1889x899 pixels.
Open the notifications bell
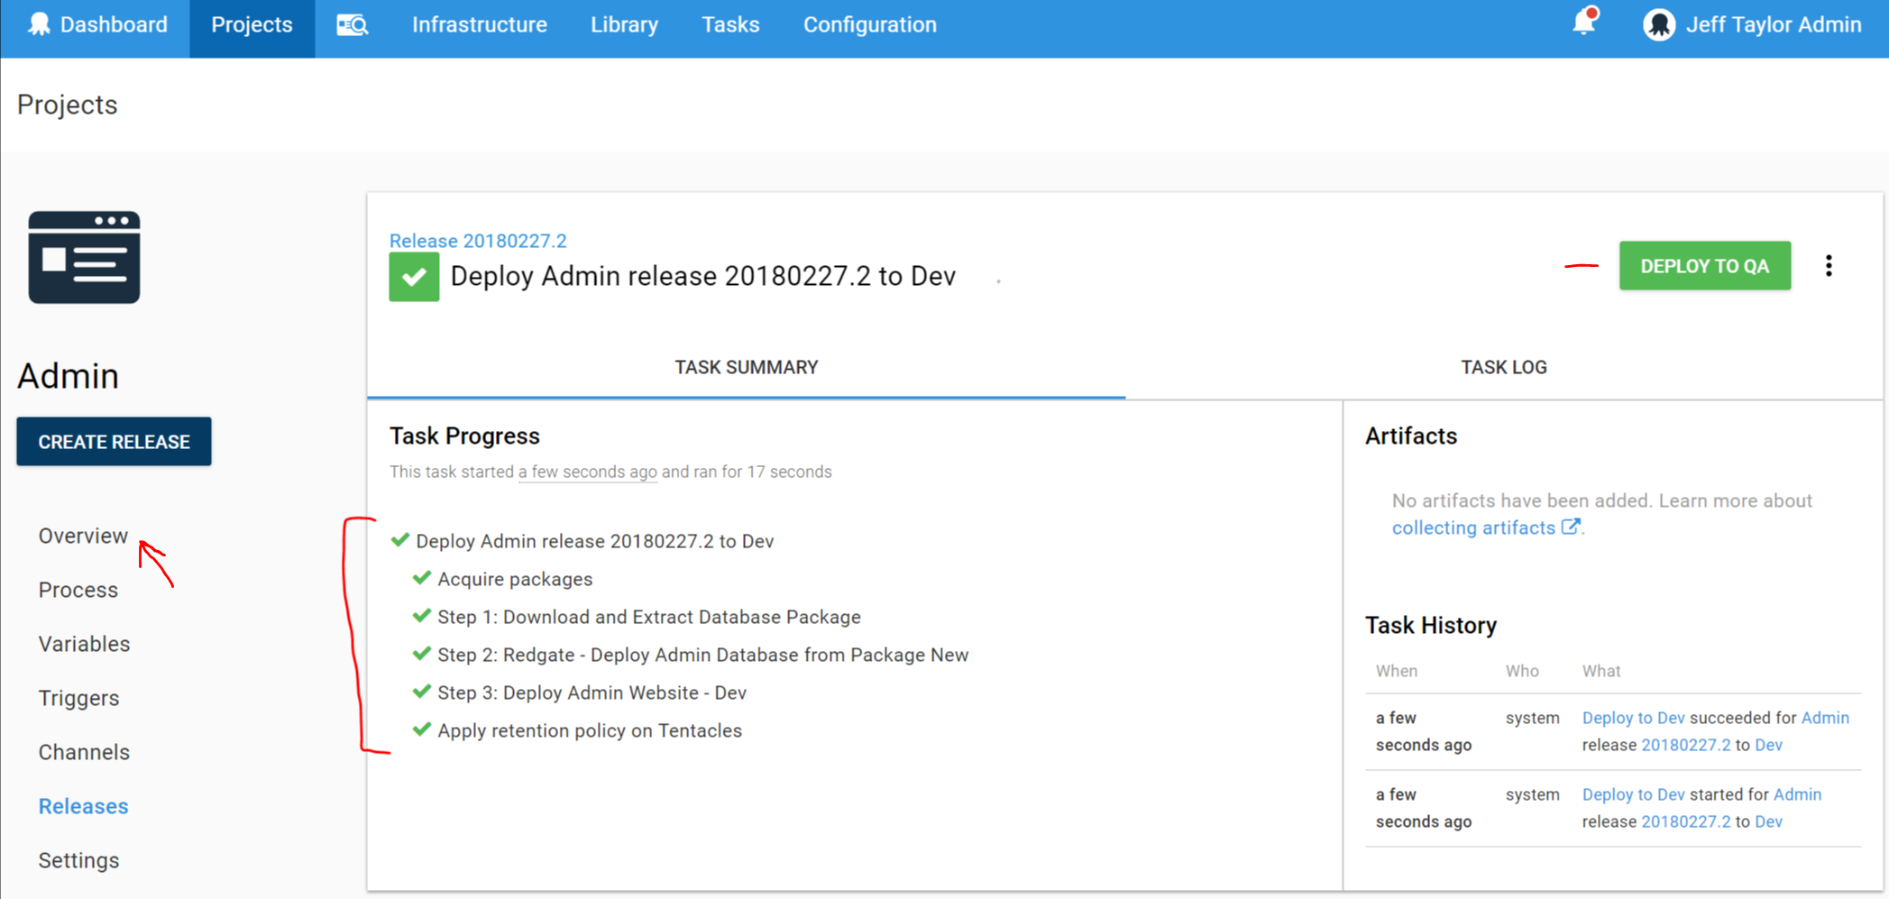(x=1584, y=22)
